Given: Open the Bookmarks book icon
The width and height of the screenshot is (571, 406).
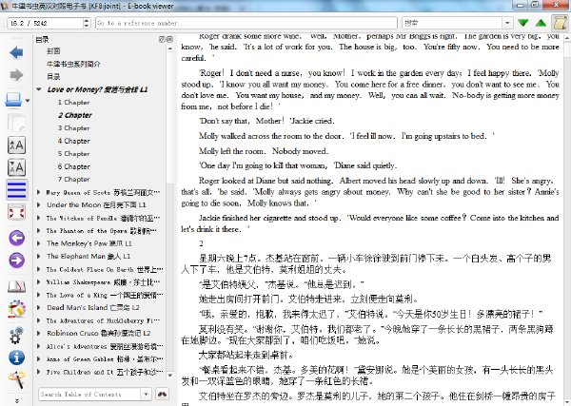Looking at the screenshot, I should pos(16,287).
